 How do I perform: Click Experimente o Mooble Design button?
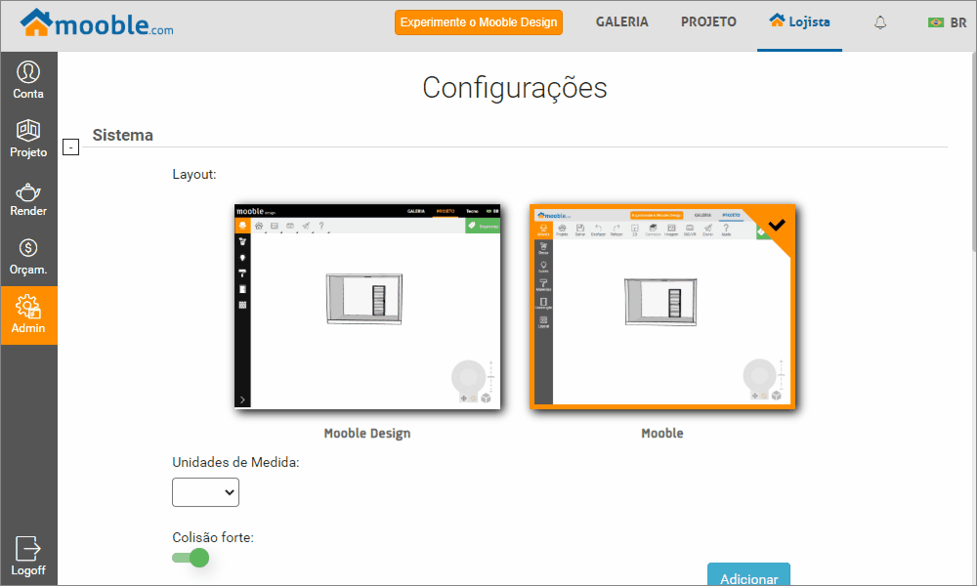pos(479,22)
